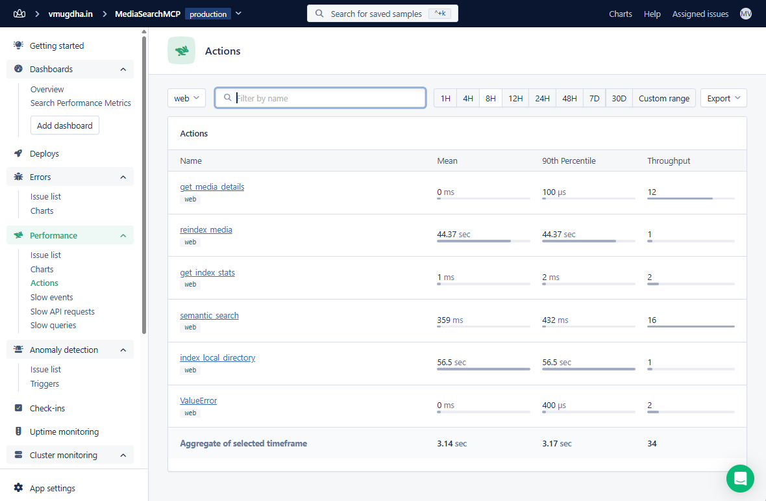This screenshot has width=766, height=501.
Task: Open the Uptime monitoring icon
Action: coord(18,431)
